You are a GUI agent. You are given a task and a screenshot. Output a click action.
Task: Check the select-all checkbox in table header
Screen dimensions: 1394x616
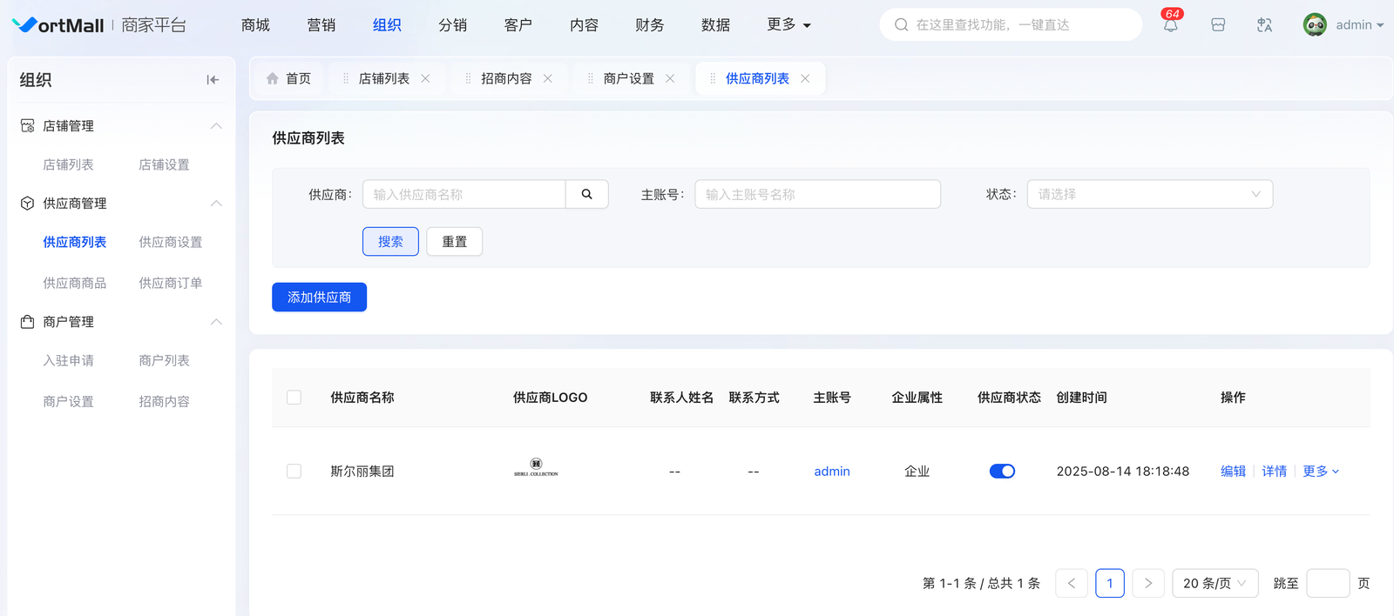click(x=294, y=398)
